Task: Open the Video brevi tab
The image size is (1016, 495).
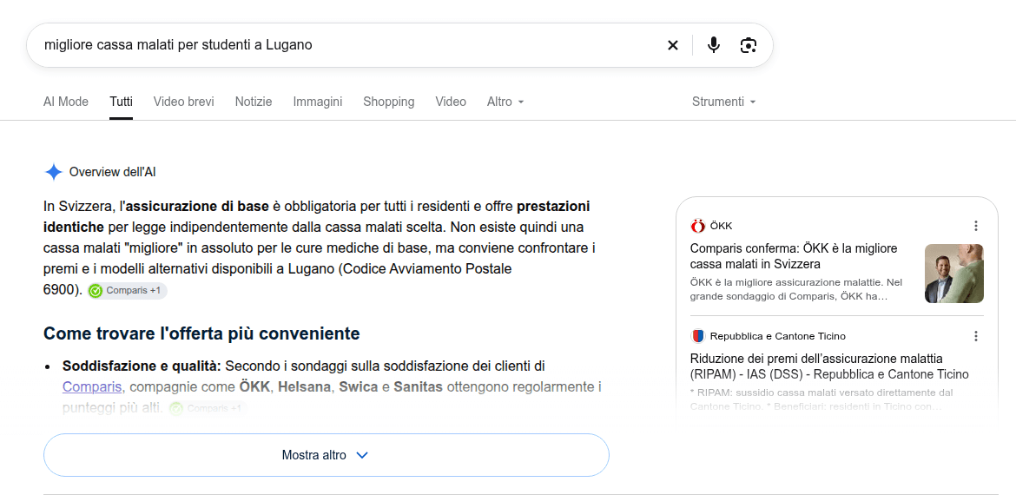Action: pyautogui.click(x=183, y=102)
